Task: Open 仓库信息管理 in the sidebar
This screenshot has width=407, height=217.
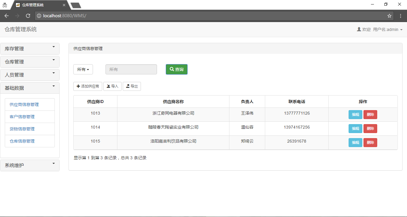Action: click(x=30, y=141)
